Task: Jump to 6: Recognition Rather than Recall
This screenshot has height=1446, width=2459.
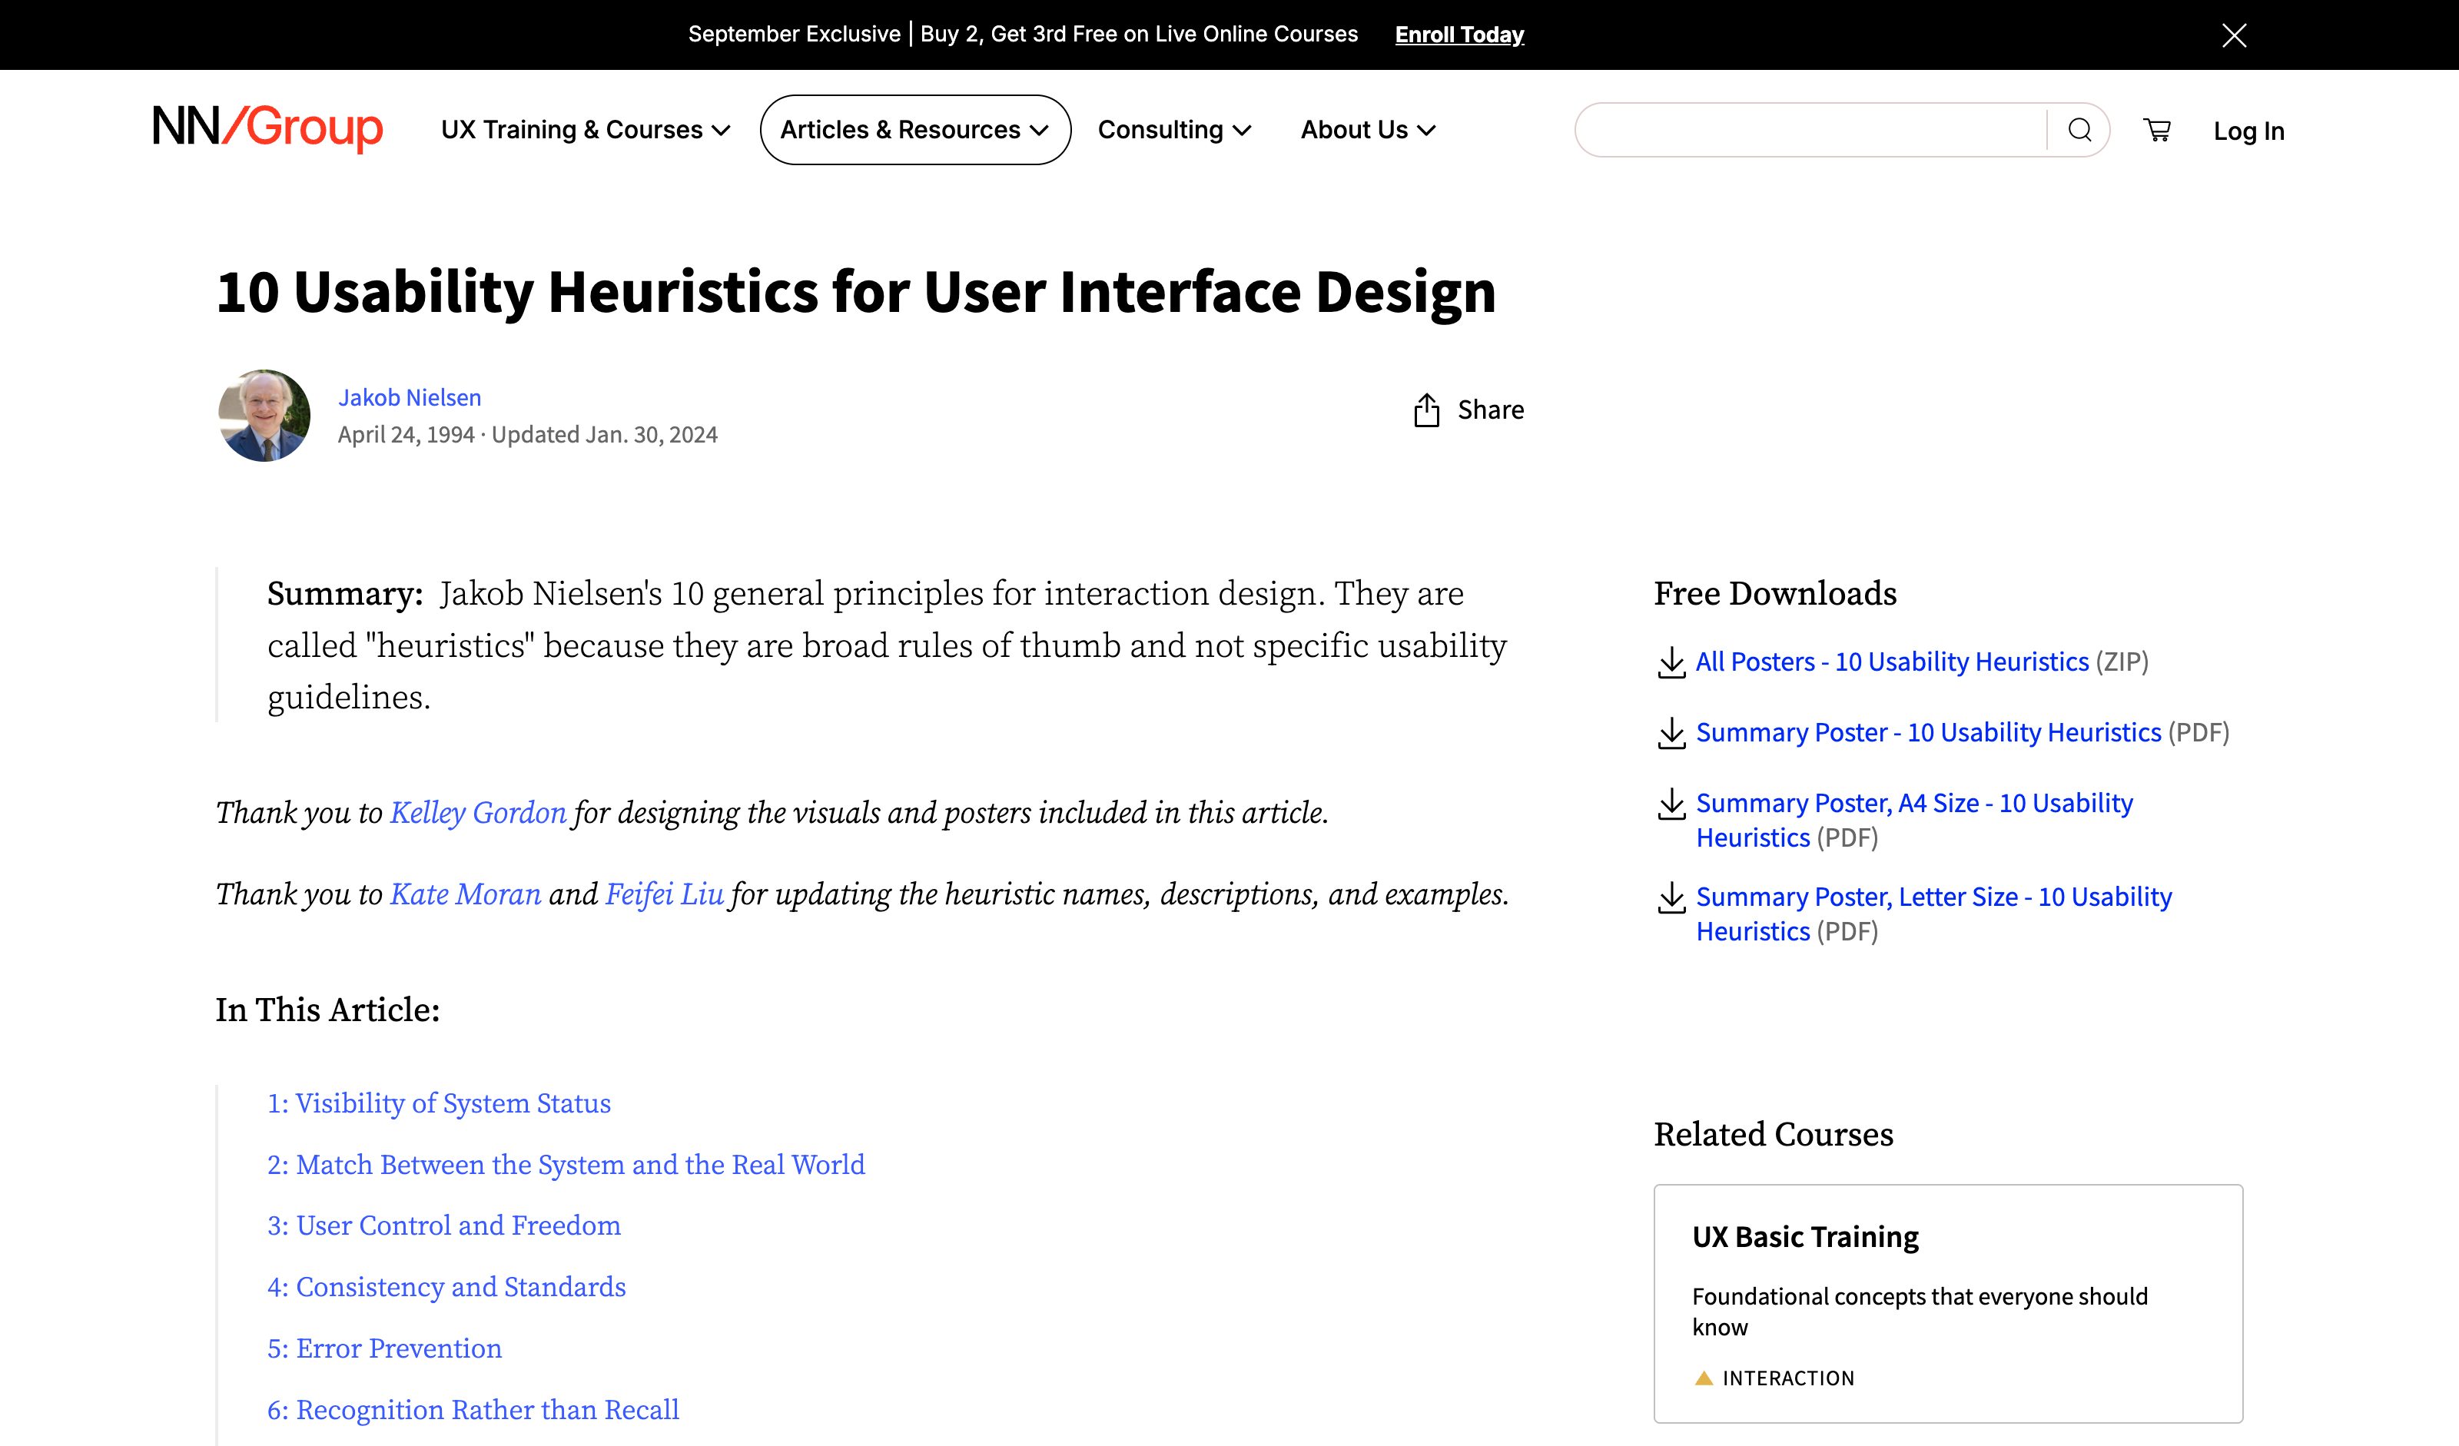Action: [x=473, y=1410]
